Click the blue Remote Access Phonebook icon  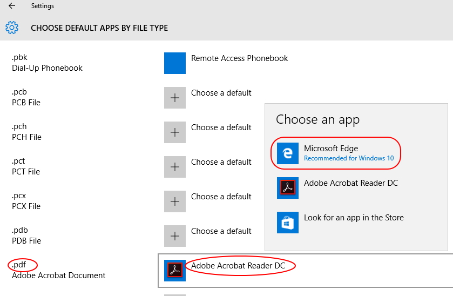(175, 63)
